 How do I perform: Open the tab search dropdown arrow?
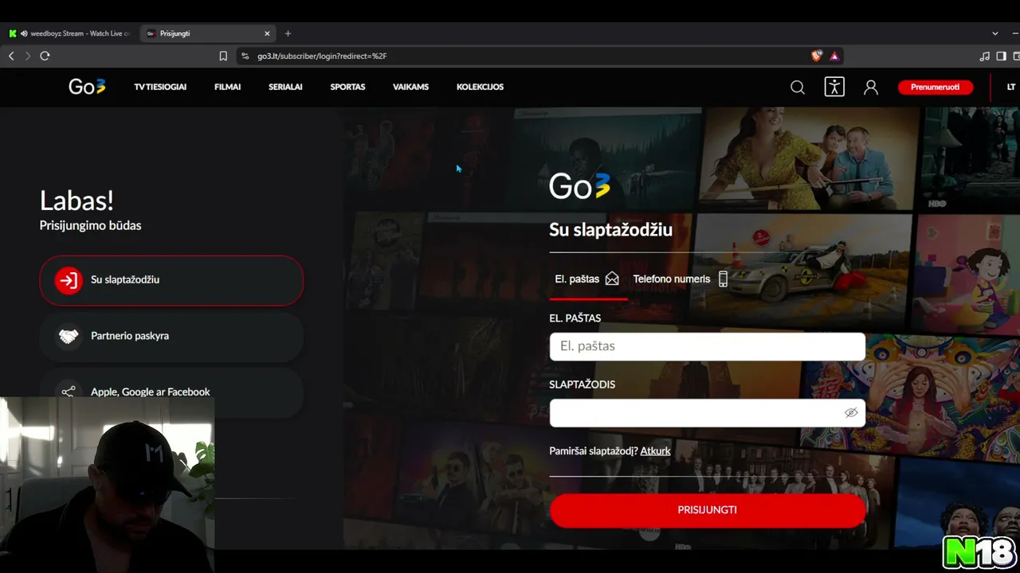click(995, 33)
